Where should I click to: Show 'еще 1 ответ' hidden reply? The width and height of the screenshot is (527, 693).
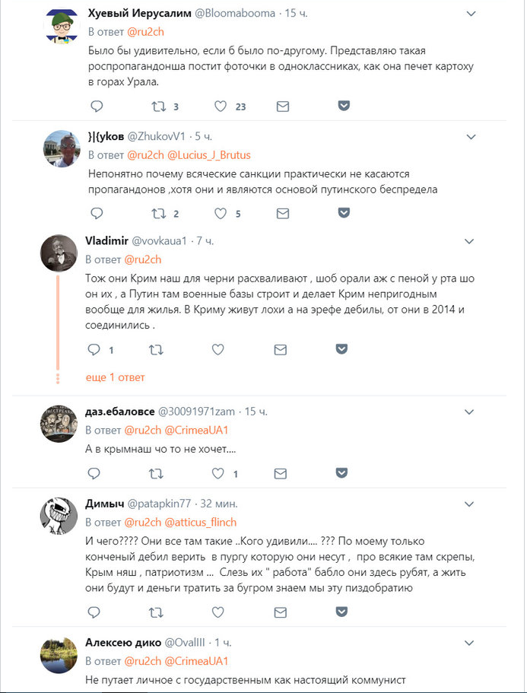click(x=116, y=377)
